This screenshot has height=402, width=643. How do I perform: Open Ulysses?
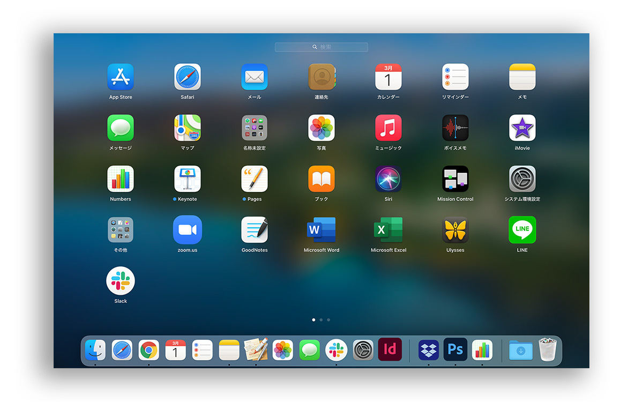click(x=455, y=230)
